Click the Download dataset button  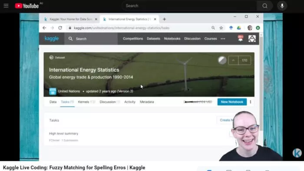[198, 102]
